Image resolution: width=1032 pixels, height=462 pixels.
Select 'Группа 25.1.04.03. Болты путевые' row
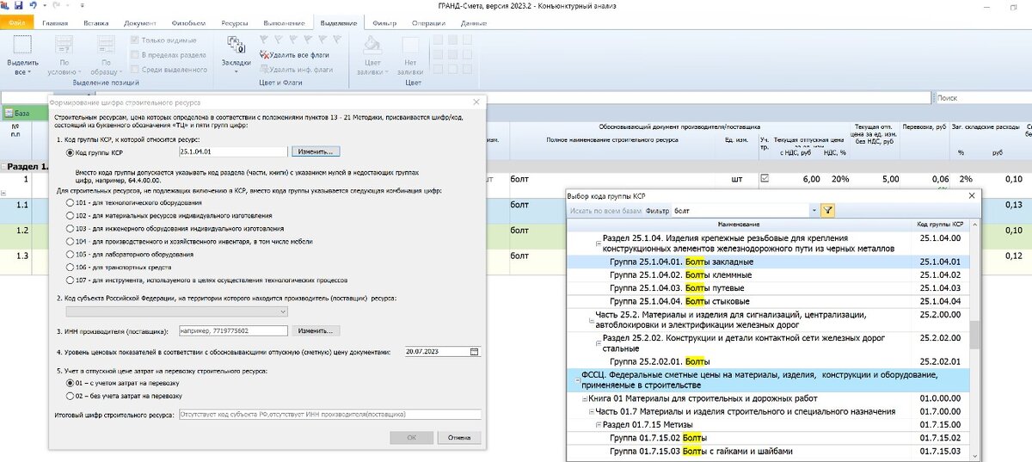[x=769, y=287]
